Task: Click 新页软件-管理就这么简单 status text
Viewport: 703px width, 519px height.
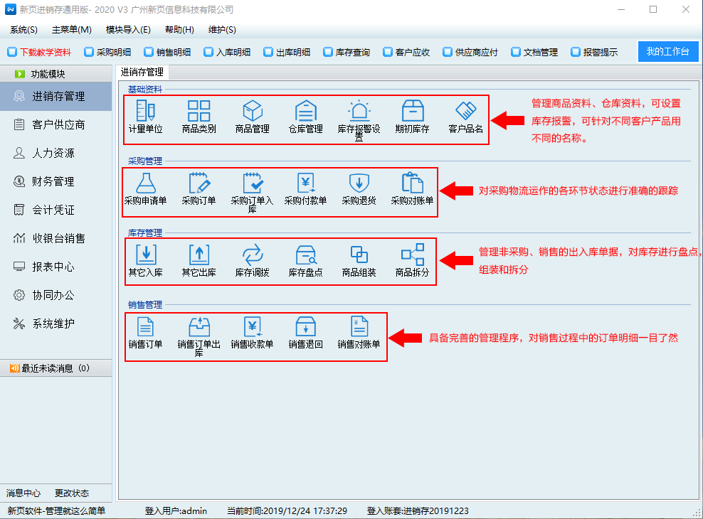Action: (x=56, y=511)
